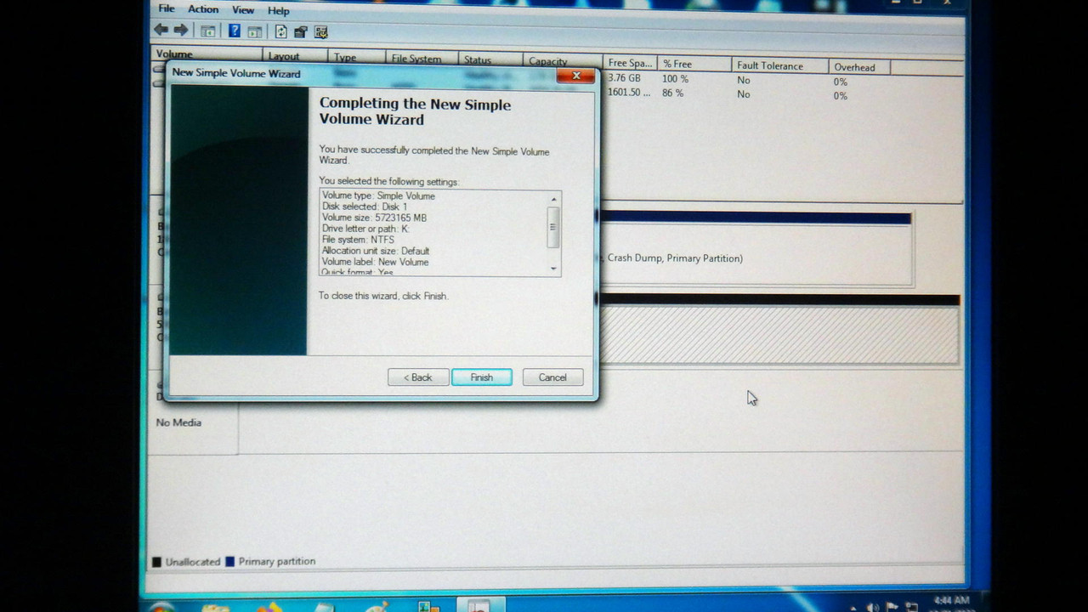Toggle the Show/Hide Action Pane icon

(253, 31)
